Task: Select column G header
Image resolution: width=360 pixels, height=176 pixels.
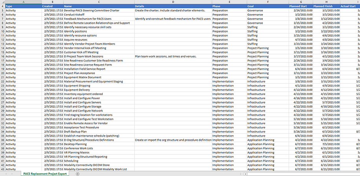Action: coord(301,2)
